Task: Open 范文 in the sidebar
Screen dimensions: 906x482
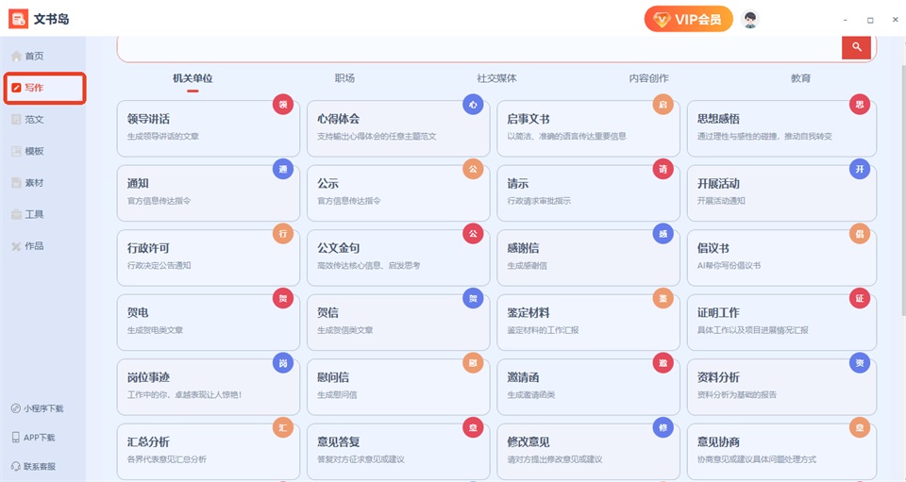Action: 27,120
